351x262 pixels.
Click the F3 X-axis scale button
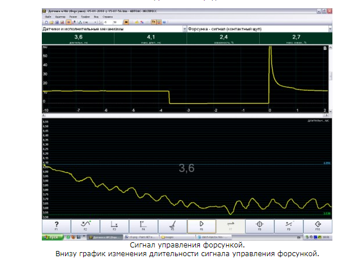[114, 226]
